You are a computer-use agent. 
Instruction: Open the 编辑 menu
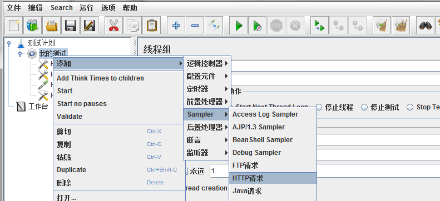click(35, 8)
